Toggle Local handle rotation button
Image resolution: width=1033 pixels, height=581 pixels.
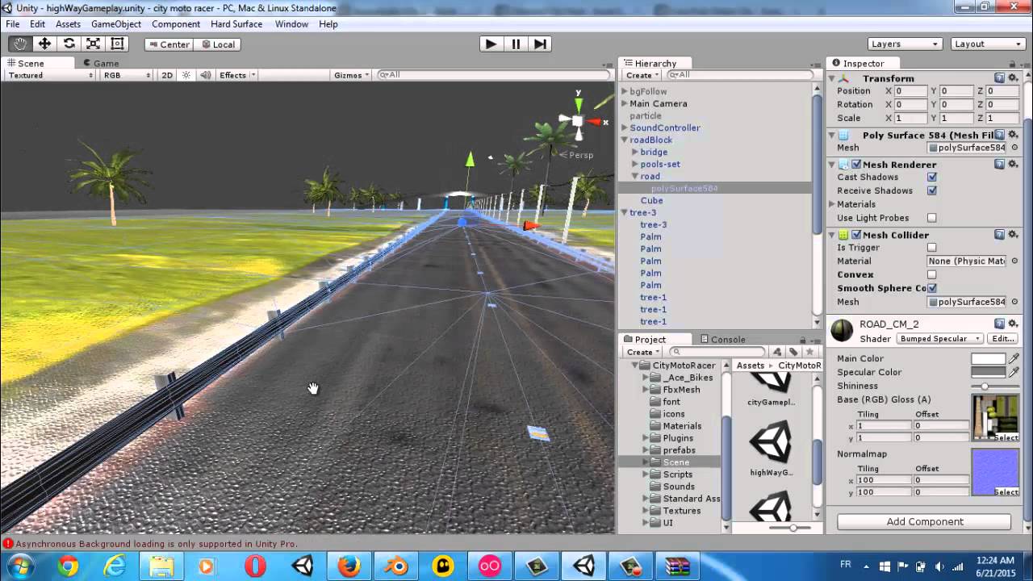[x=216, y=44]
